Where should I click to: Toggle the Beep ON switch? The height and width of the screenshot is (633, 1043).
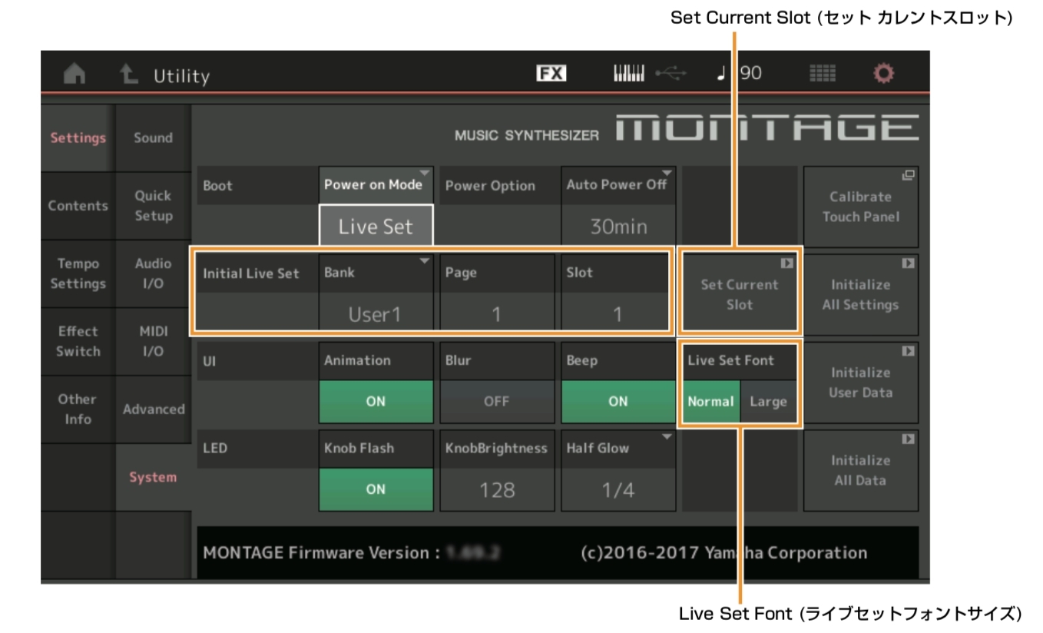(618, 401)
